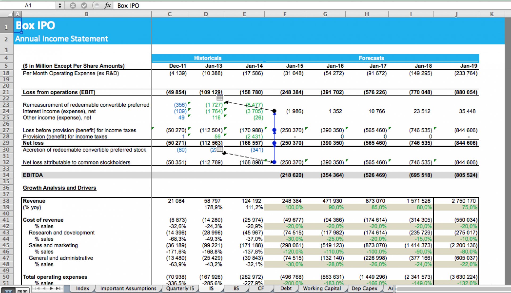Click General and administrative label

[61, 258]
